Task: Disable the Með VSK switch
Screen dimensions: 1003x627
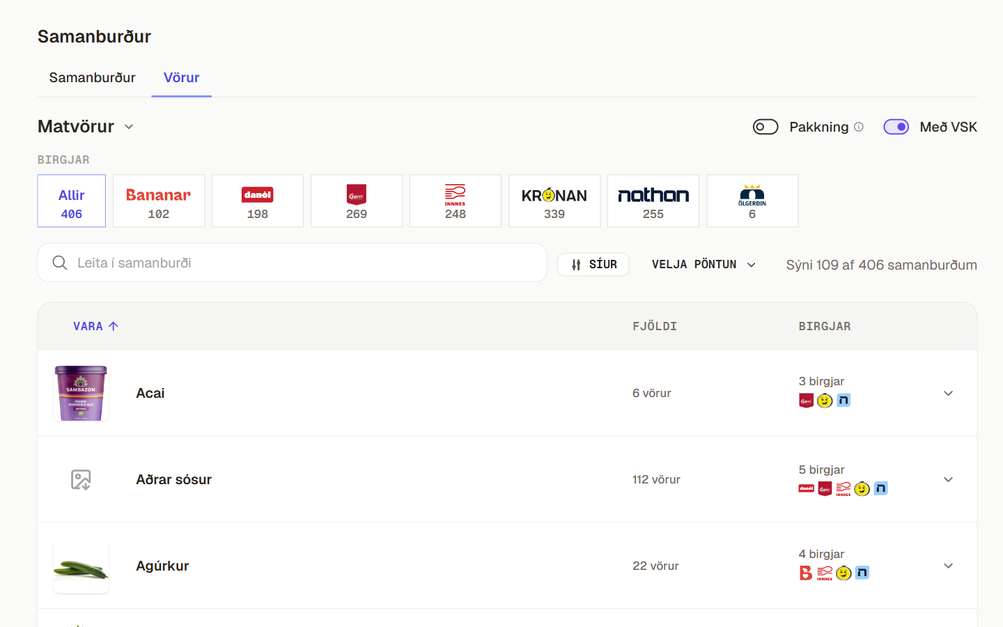Action: [896, 127]
